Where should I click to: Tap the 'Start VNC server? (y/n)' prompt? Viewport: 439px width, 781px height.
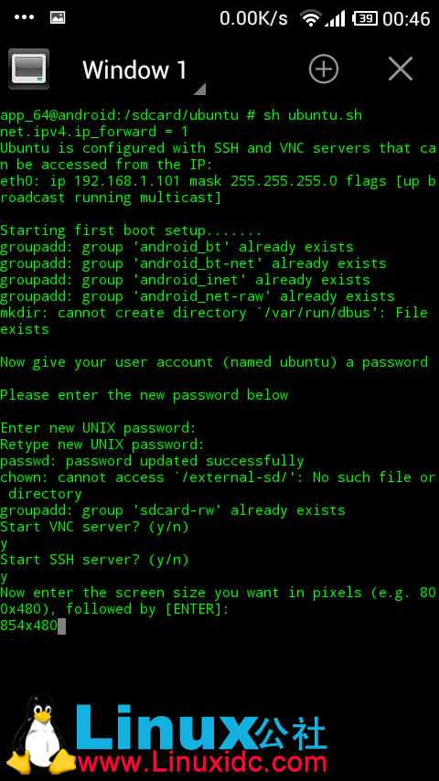tap(95, 527)
